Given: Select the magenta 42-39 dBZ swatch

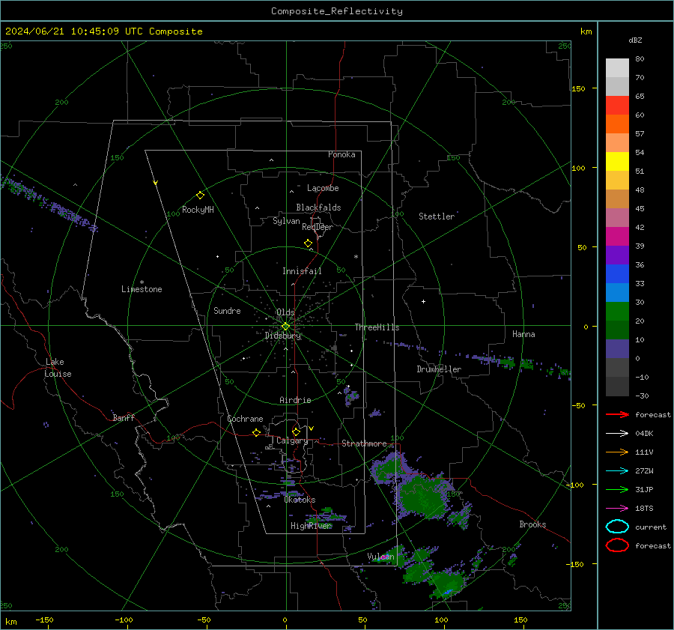Looking at the screenshot, I should pyautogui.click(x=617, y=237).
